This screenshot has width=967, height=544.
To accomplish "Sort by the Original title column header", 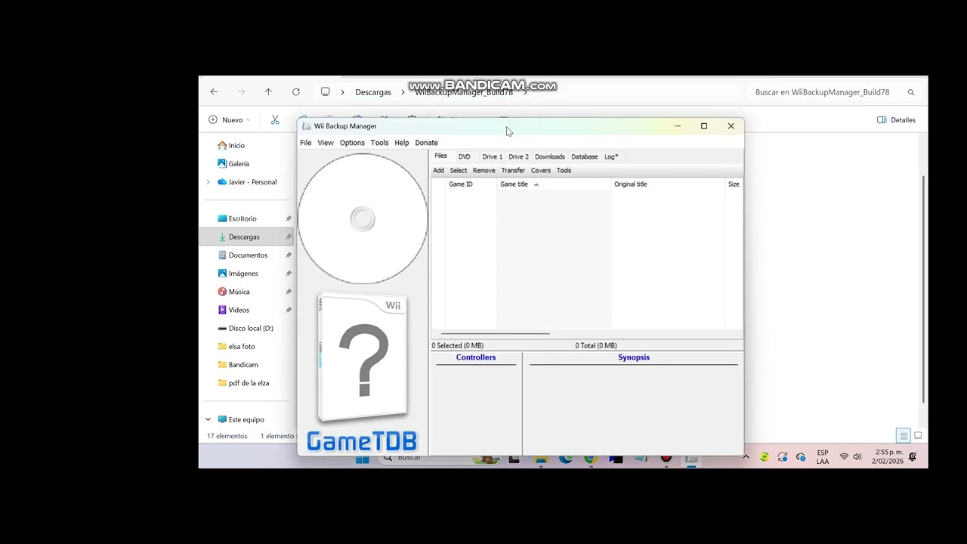I will pyautogui.click(x=667, y=184).
